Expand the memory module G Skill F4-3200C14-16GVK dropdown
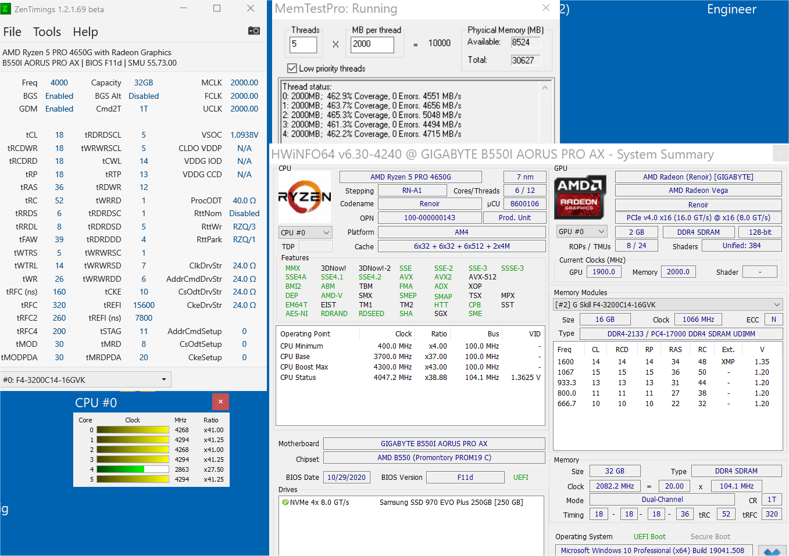This screenshot has height=556, width=789. [668, 304]
